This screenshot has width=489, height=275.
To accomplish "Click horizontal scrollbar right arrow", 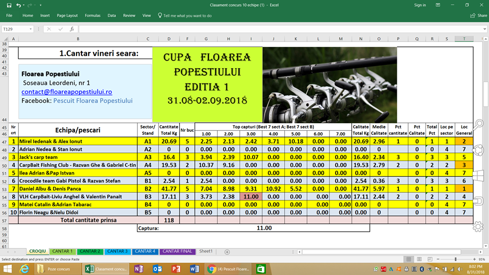I will (480, 252).
